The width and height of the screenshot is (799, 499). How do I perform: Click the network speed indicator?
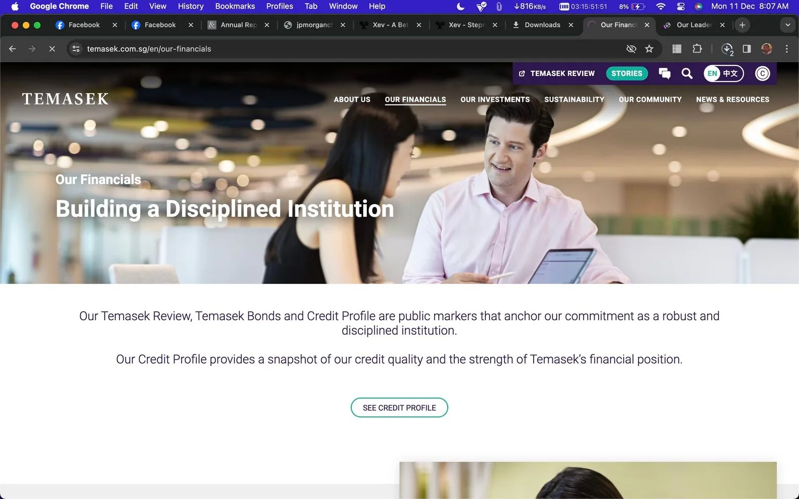click(530, 6)
